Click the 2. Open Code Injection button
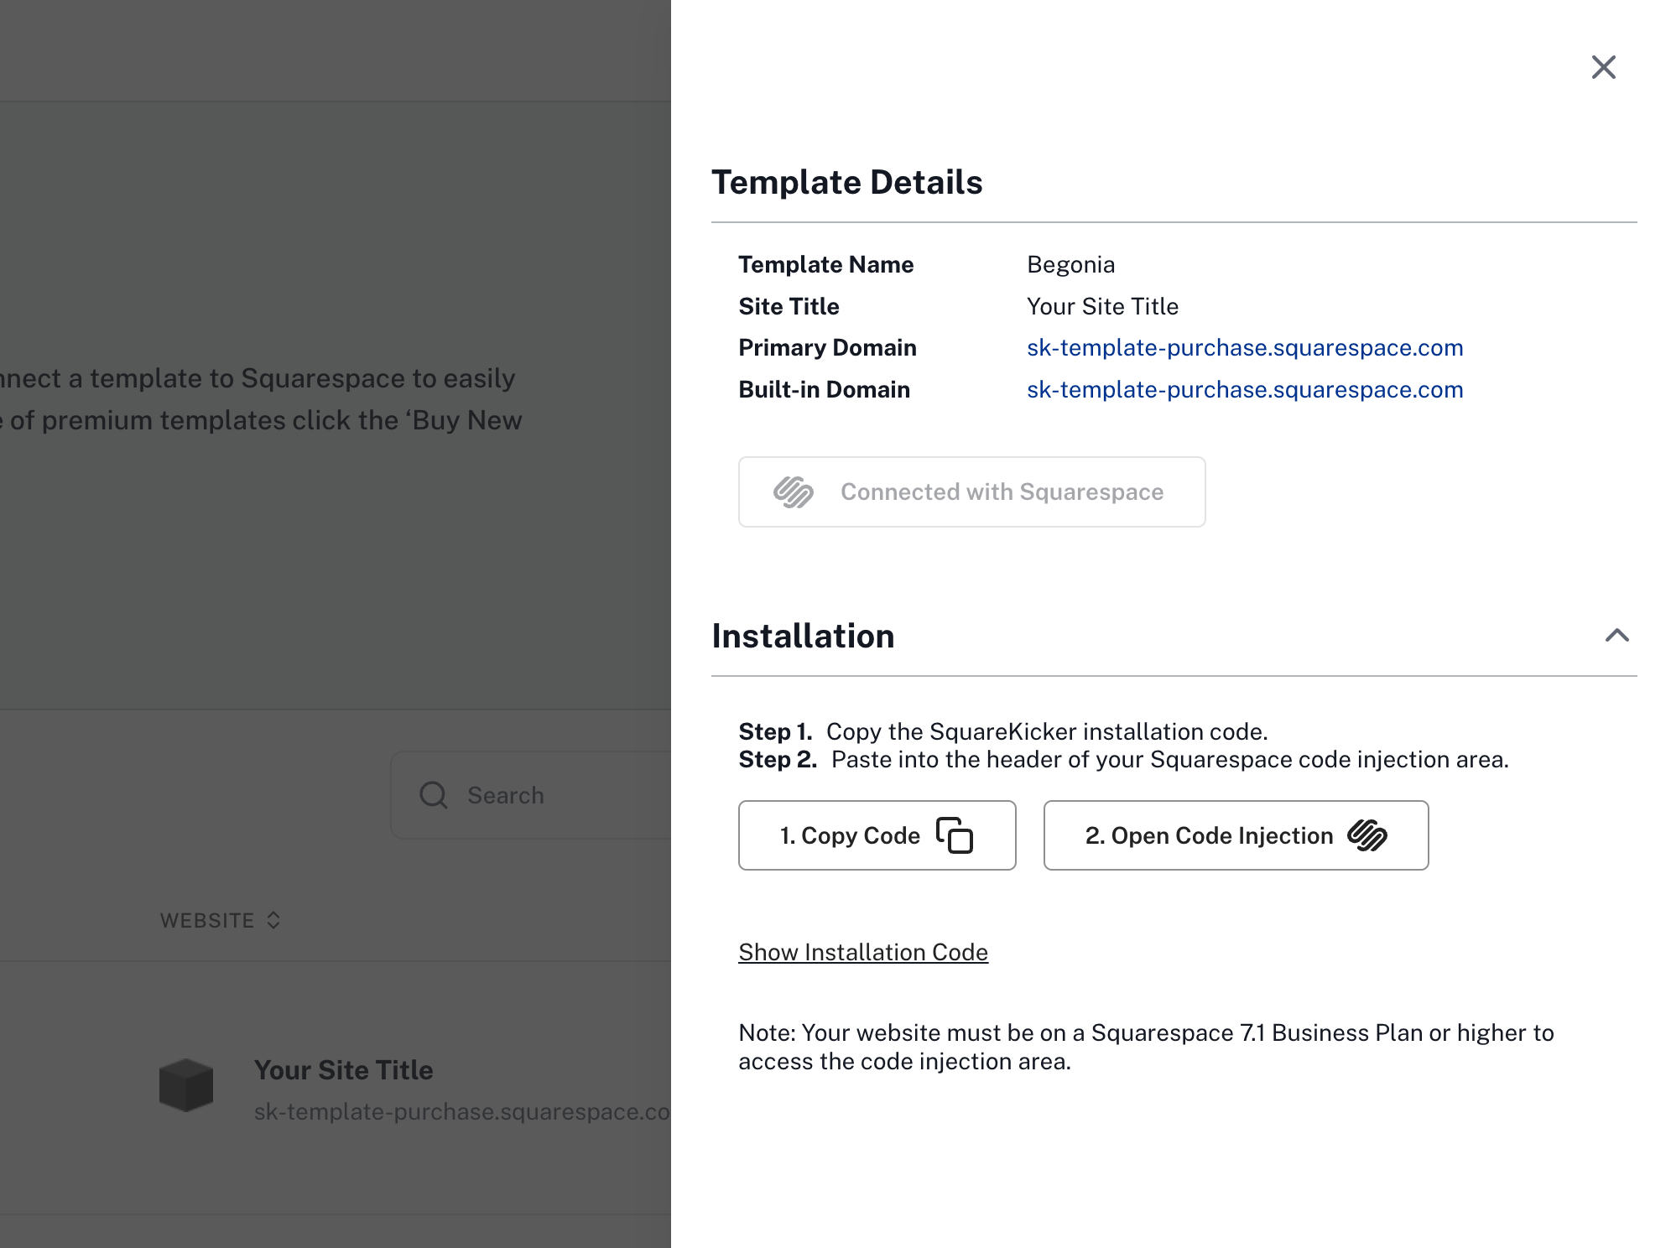 click(x=1236, y=835)
